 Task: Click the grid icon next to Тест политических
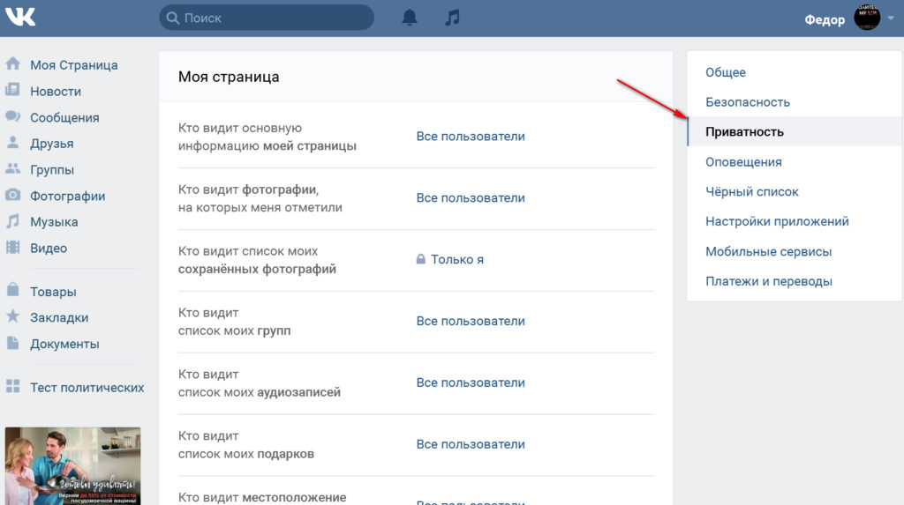pyautogui.click(x=12, y=386)
